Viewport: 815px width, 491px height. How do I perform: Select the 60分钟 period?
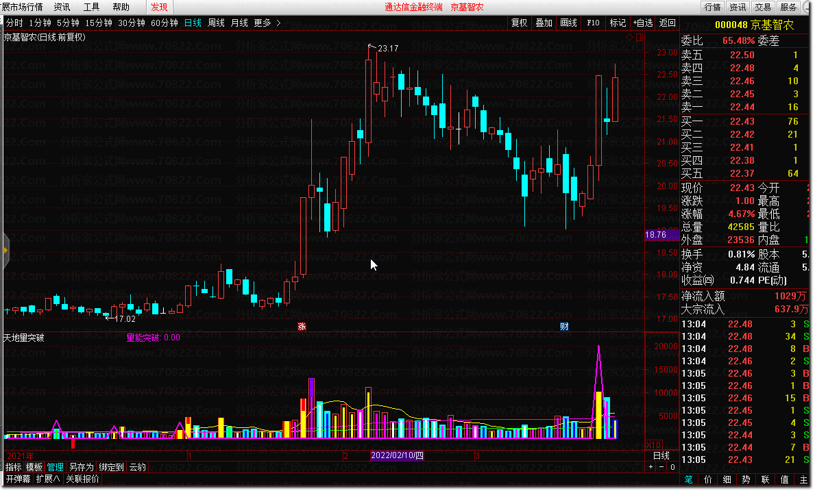[x=165, y=23]
